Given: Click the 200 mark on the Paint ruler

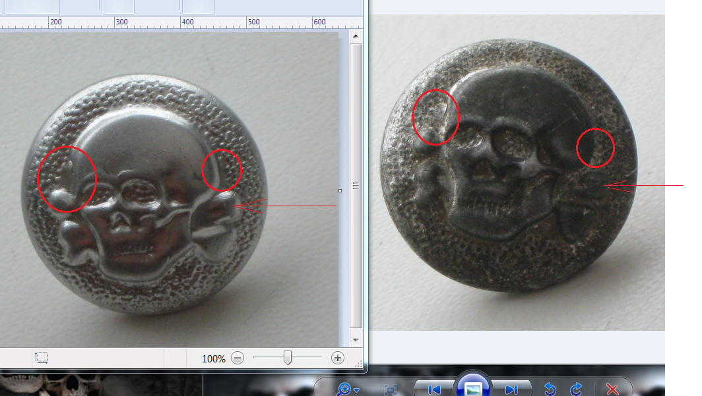Looking at the screenshot, I should click(x=56, y=22).
